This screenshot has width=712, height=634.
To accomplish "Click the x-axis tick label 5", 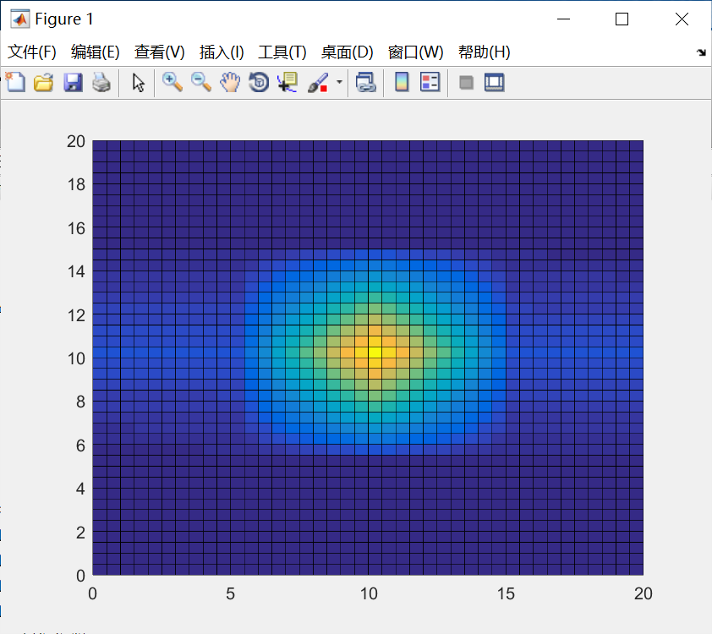I will [230, 593].
